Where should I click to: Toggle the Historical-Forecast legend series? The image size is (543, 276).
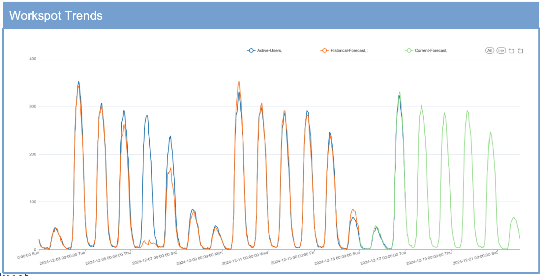point(344,51)
